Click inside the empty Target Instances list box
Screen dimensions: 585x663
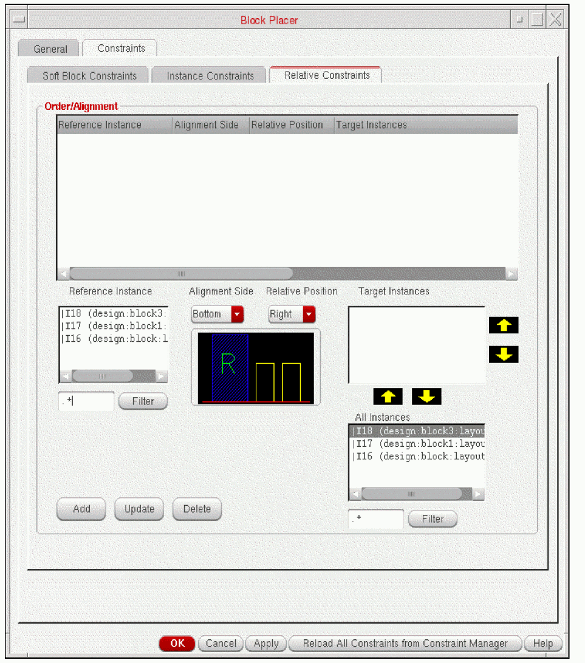[x=417, y=345]
